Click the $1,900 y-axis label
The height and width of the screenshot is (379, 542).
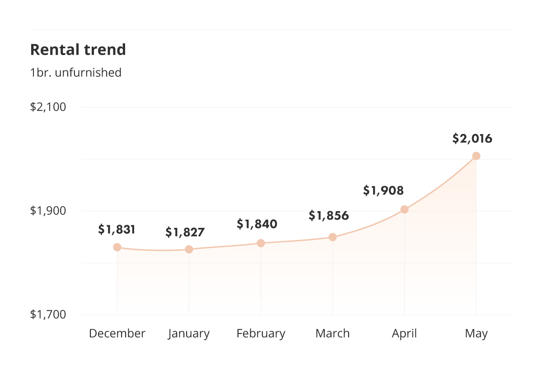click(48, 211)
